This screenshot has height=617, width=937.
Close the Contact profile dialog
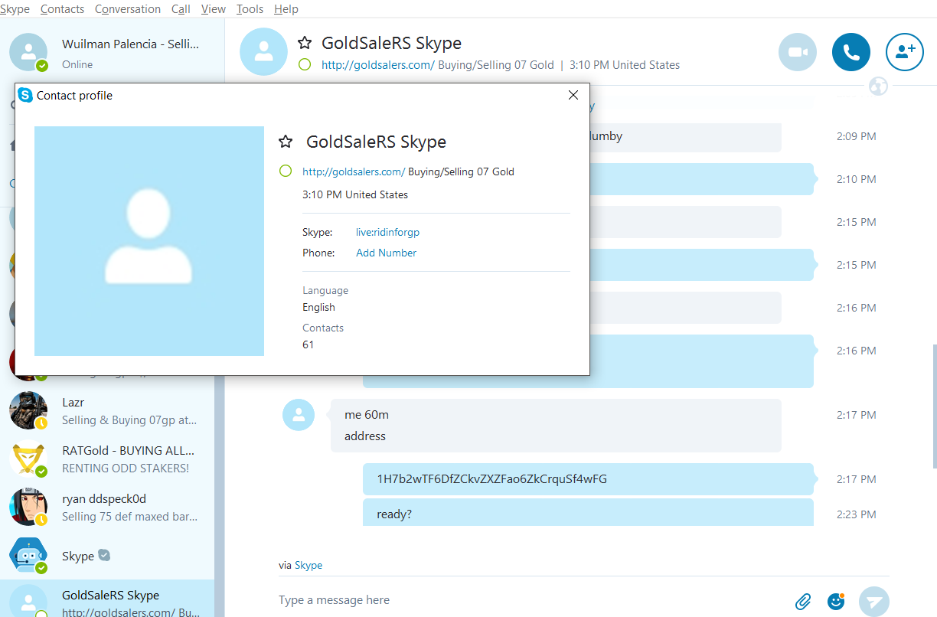click(573, 95)
